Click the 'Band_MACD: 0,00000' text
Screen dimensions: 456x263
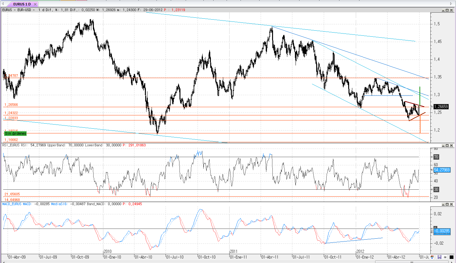(103, 204)
